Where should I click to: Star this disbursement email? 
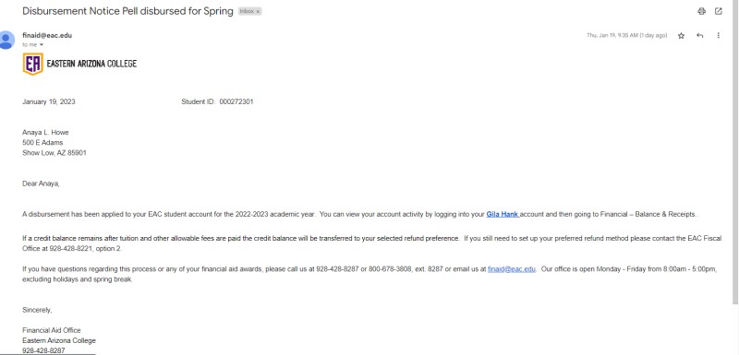681,35
